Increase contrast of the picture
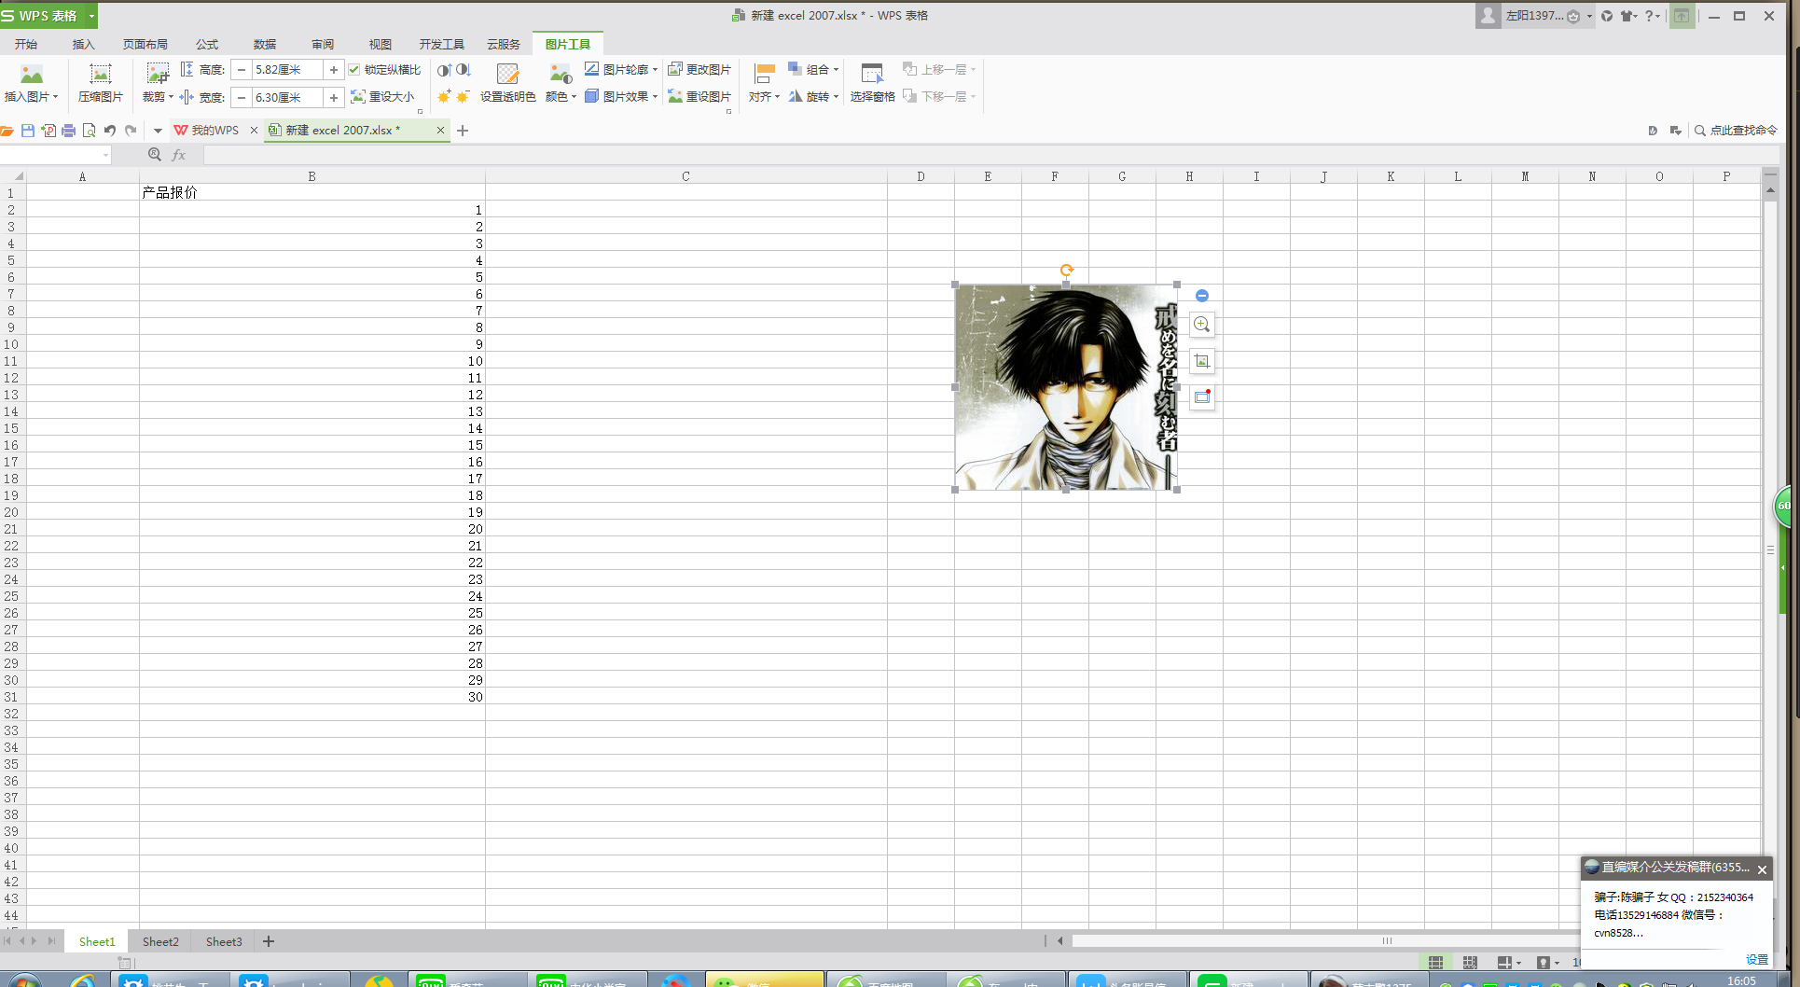The height and width of the screenshot is (987, 1800). coord(444,70)
